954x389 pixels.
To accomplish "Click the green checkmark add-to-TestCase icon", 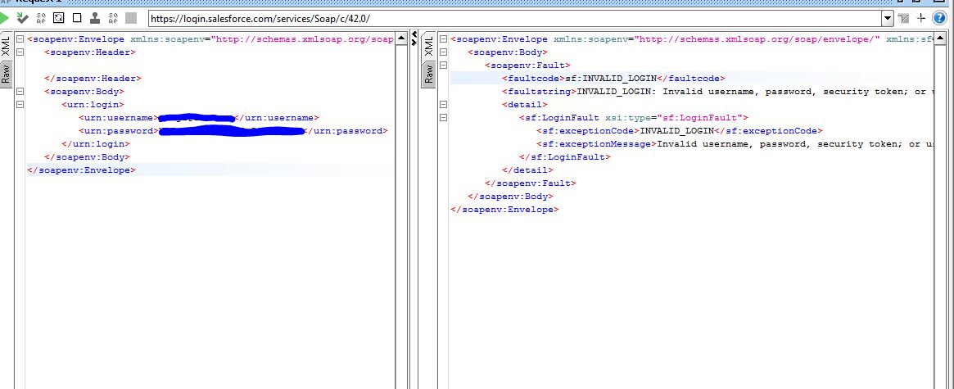I will (23, 18).
